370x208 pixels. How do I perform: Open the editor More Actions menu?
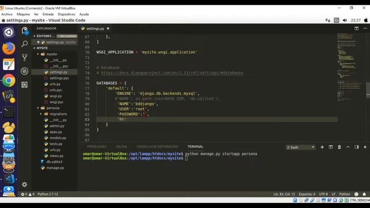coord(365,28)
